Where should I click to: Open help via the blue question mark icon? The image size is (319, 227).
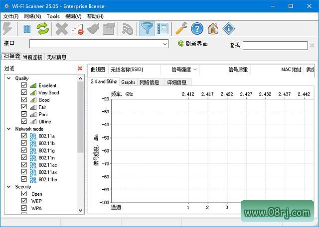pos(197,29)
